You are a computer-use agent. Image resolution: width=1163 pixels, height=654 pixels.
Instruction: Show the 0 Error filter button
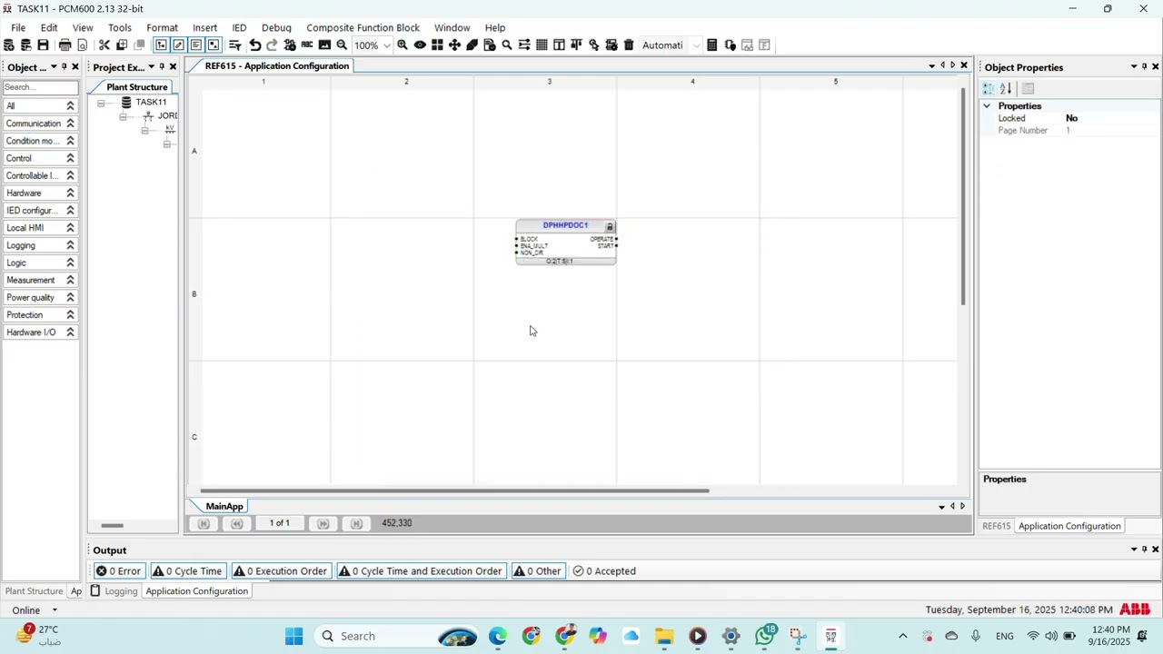[119, 571]
